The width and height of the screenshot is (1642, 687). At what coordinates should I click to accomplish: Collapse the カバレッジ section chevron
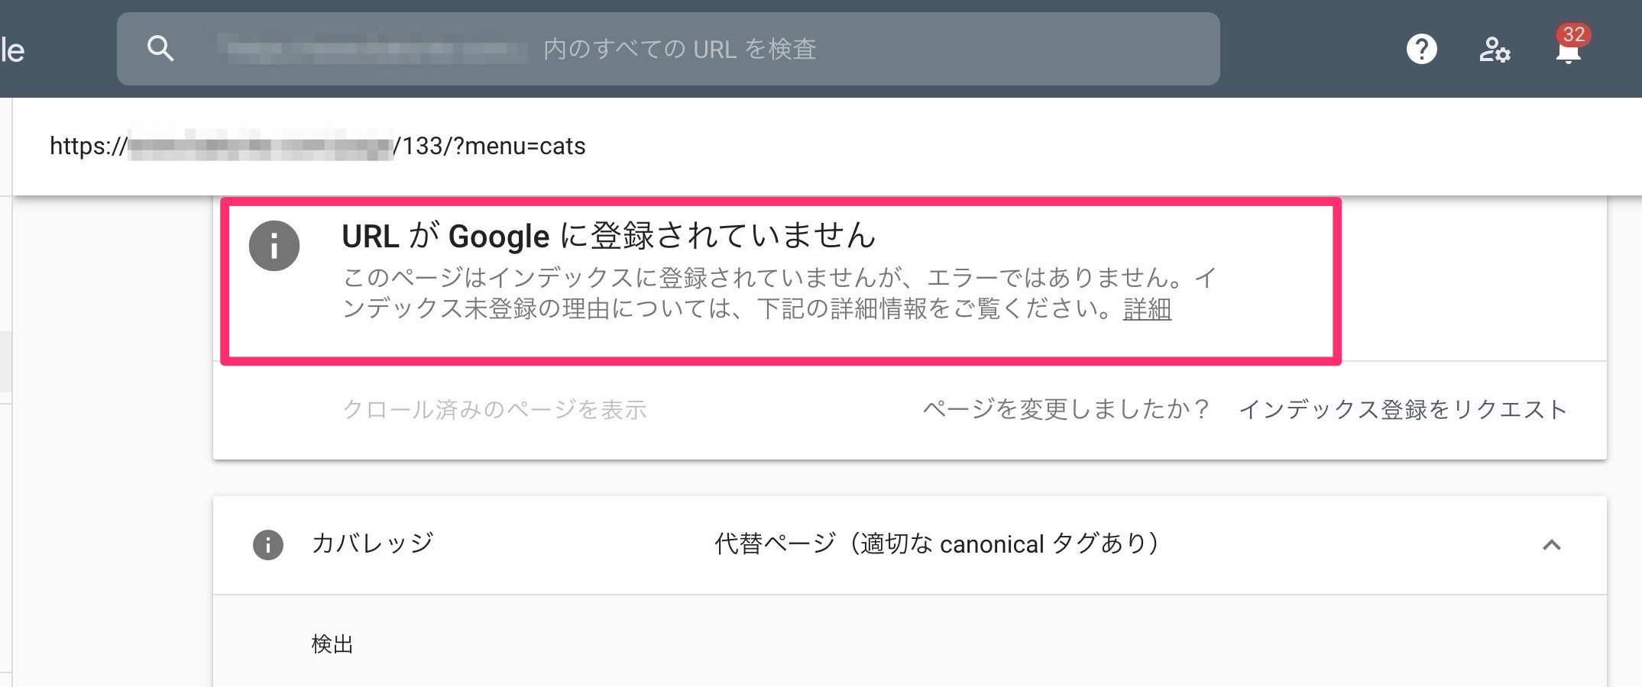(x=1551, y=545)
